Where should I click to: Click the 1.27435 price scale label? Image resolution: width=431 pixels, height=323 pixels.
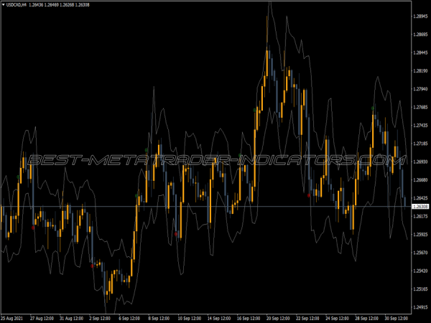pos(420,125)
